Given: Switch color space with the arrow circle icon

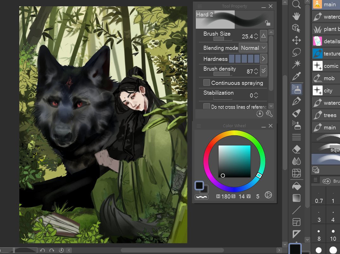Looking at the screenshot, I should point(268,195).
